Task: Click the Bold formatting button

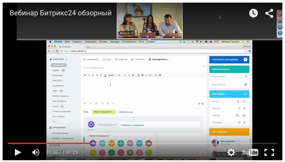Action: 85,75
